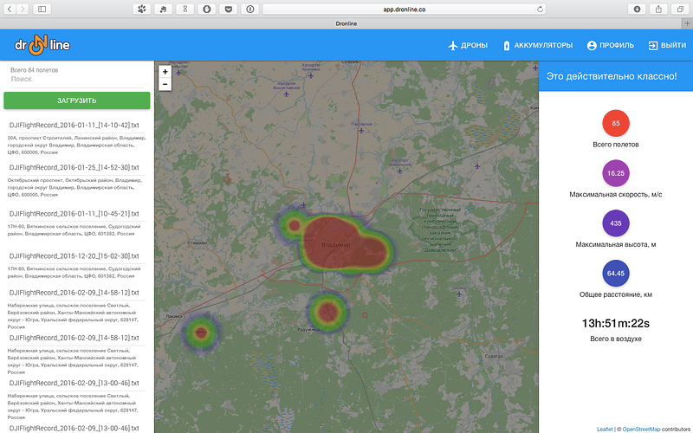Go back in Safari
693x433 pixels.
[10, 9]
